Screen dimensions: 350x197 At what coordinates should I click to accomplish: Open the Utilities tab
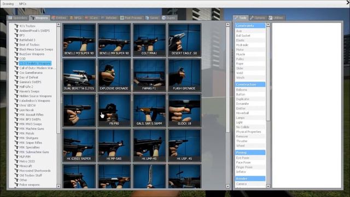(x=276, y=18)
